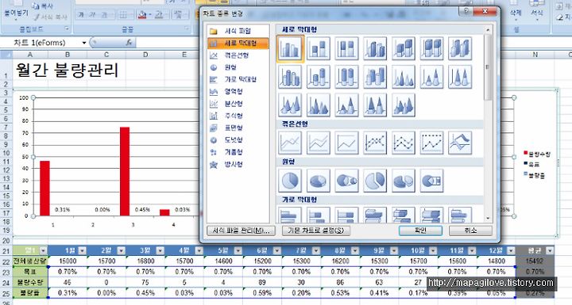Click the 서식 파일 관리(M)... button
Viewport: 572px width, 305px height.
[241, 231]
